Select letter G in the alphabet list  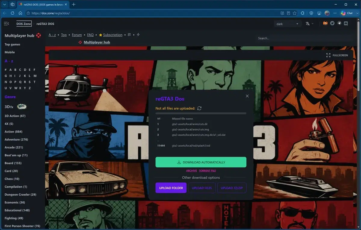tap(6, 76)
